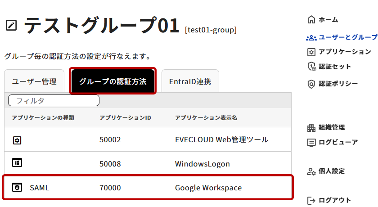
Task: Click the users and groups icon
Action: pyautogui.click(x=311, y=37)
